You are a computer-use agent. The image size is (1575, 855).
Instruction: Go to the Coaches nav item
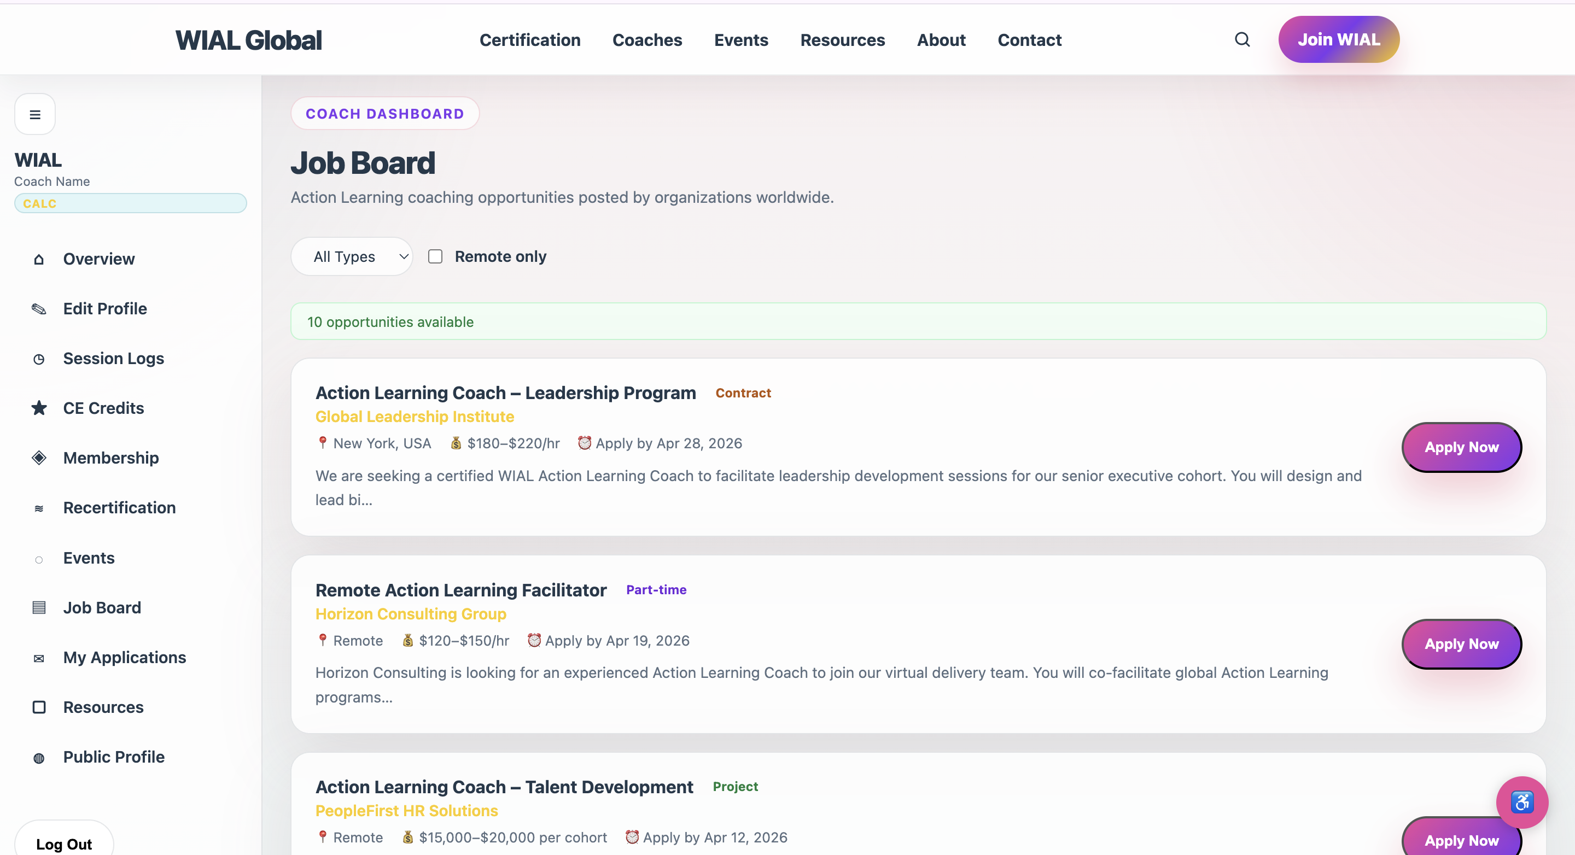pyautogui.click(x=647, y=40)
